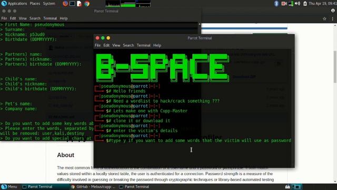337x190 pixels.
Task: Open text editor icon in top panel
Action: point(80,4)
